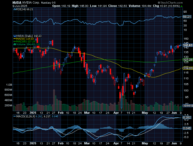Click the 0.045 histogram value tag
The height and width of the screenshot is (146, 193).
click(x=187, y=128)
